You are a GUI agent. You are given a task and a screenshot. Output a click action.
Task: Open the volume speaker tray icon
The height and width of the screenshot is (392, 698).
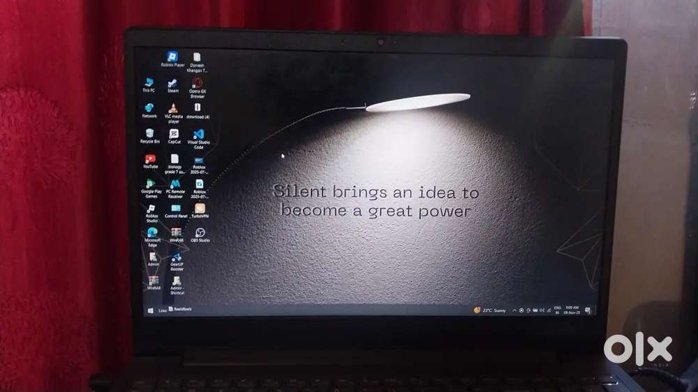[542, 310]
